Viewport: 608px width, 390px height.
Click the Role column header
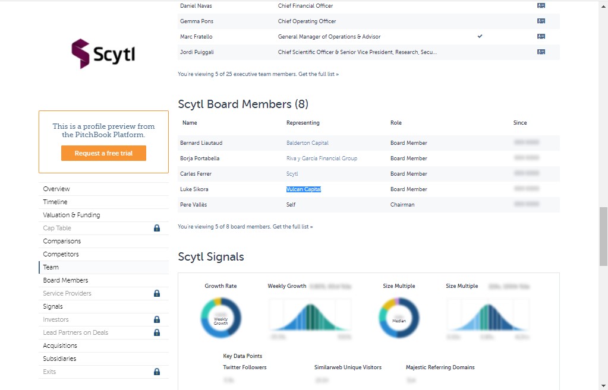396,123
